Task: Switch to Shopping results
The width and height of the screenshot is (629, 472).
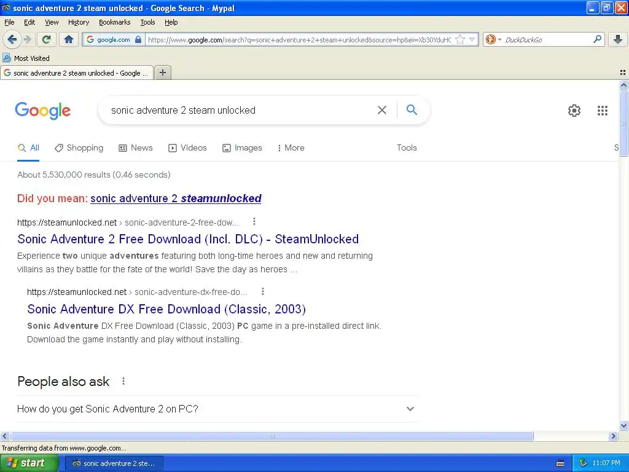Action: point(79,147)
